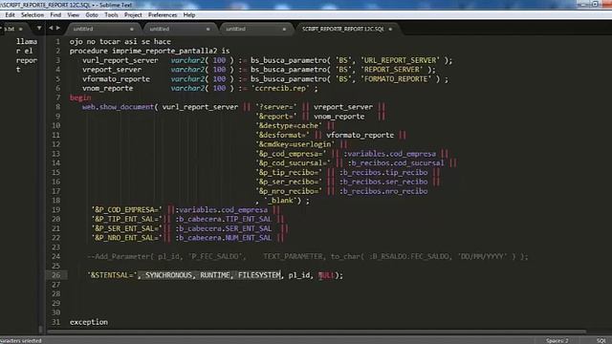Click '&destype=cache' on line 10
612x344 pixels.
point(289,125)
